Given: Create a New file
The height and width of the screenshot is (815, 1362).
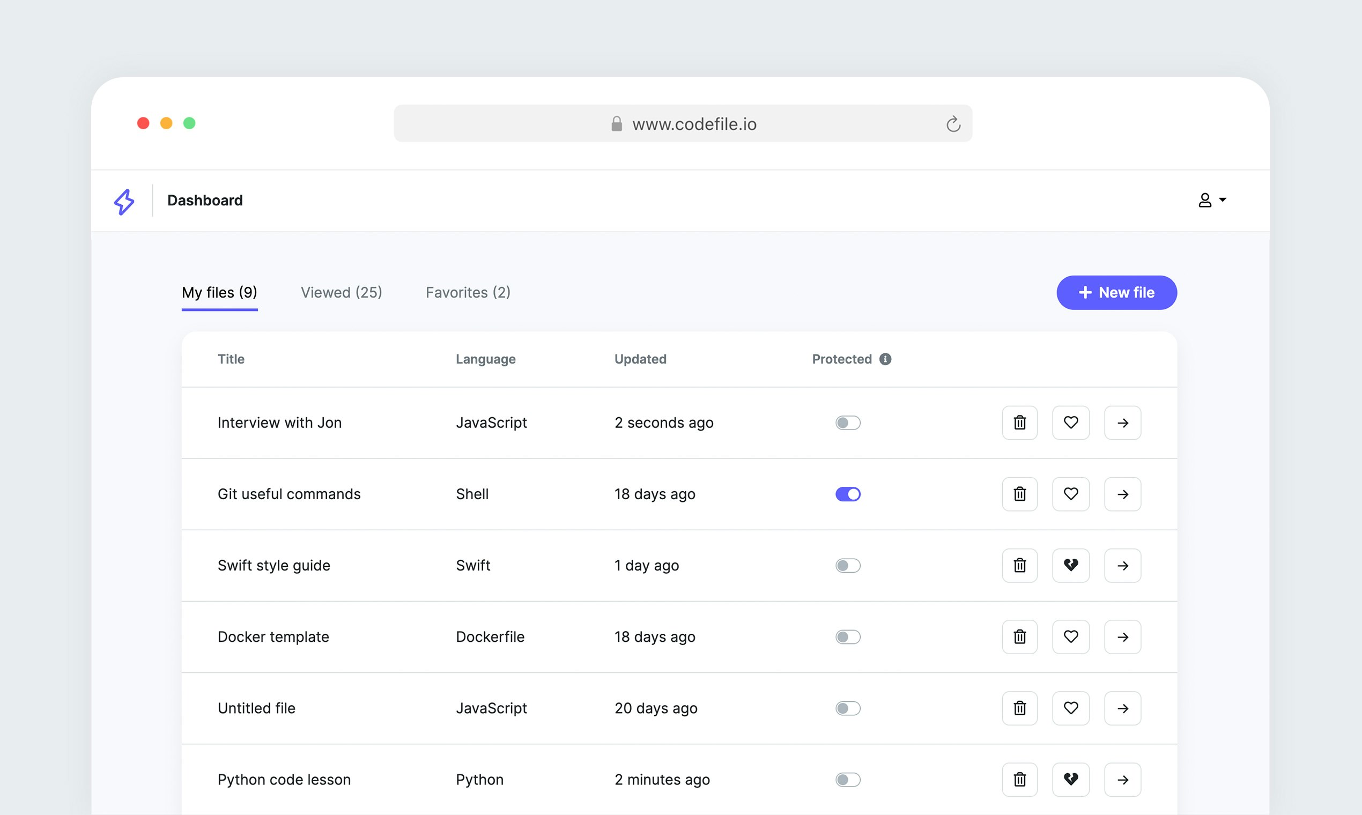Looking at the screenshot, I should [x=1116, y=293].
